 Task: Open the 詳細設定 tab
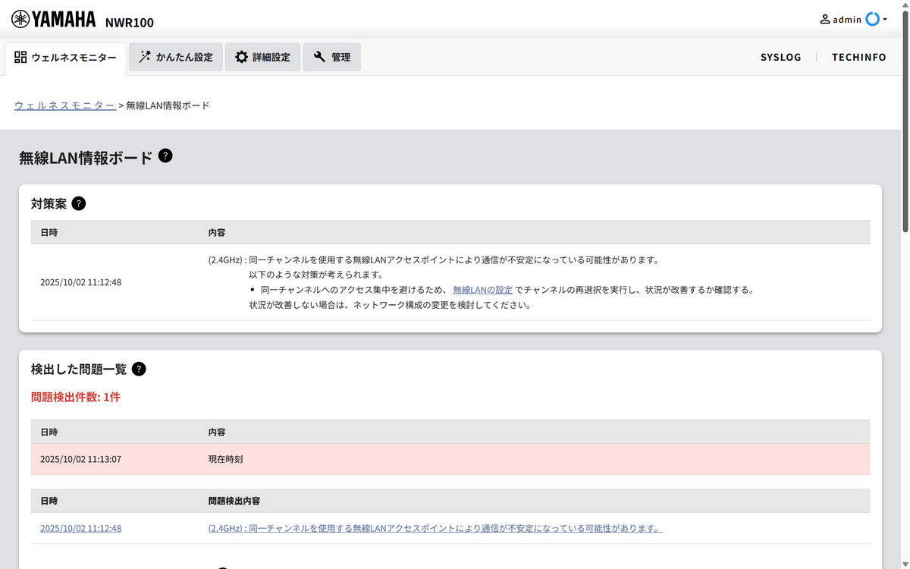click(262, 57)
